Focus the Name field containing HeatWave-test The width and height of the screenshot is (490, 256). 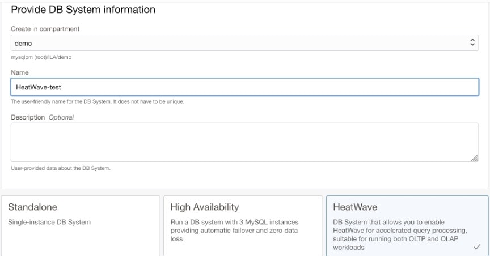pyautogui.click(x=244, y=87)
